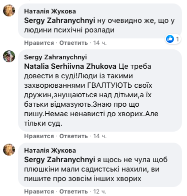Click the blue thumbs-up reaction icon

coord(170,39)
